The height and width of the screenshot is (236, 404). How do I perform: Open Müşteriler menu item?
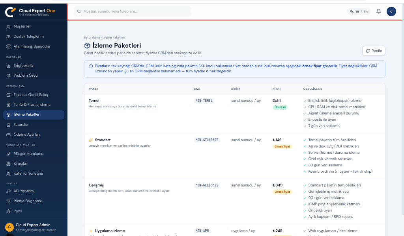(x=34, y=26)
